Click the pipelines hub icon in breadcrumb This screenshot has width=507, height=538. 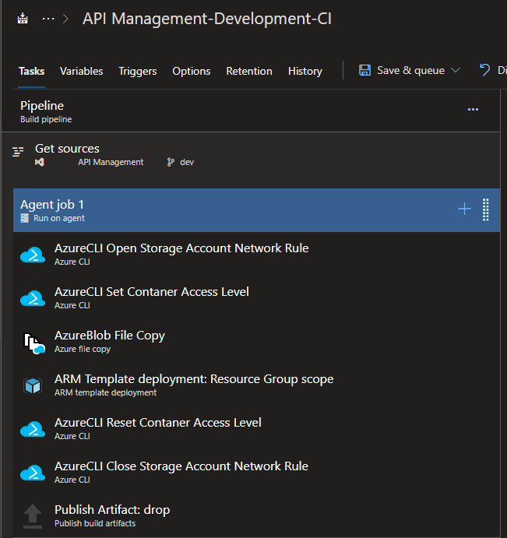click(23, 18)
